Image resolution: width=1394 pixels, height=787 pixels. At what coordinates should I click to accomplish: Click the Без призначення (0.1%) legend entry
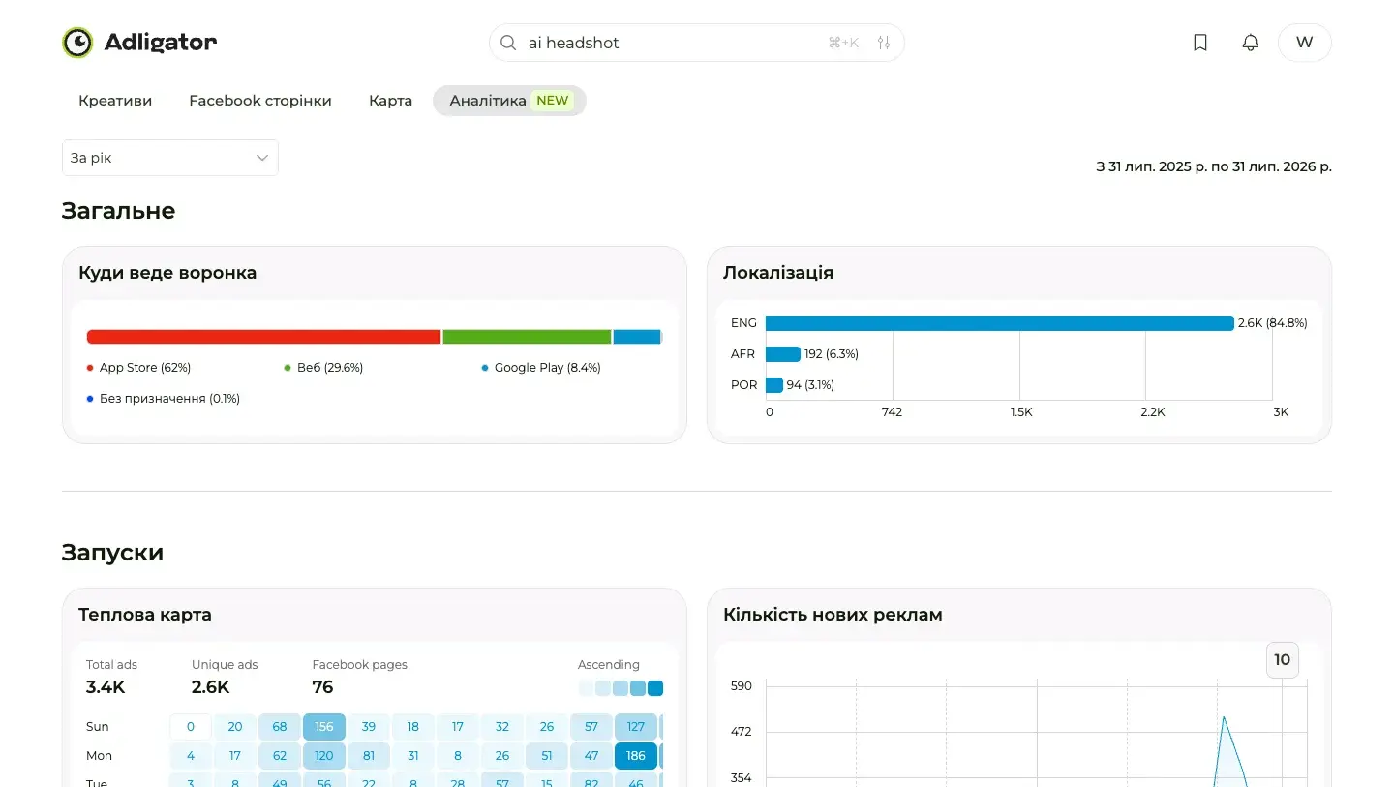163,399
